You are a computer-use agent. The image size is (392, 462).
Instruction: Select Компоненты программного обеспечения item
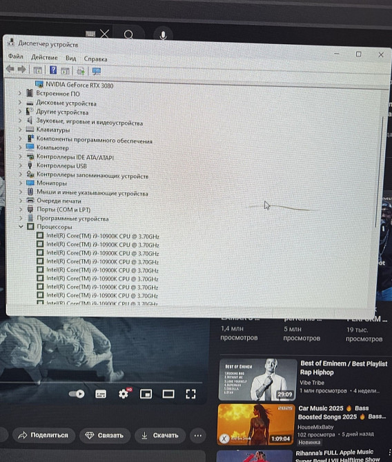tap(95, 139)
